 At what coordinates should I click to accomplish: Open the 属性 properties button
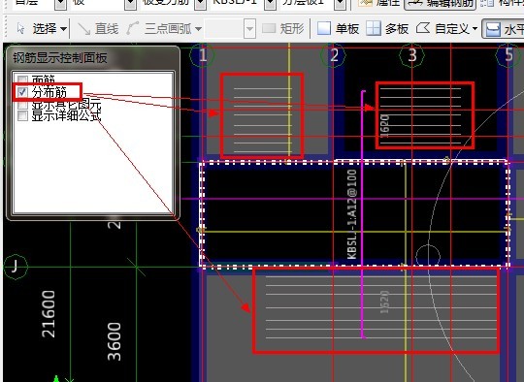[378, 3]
